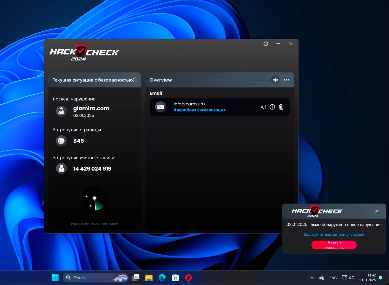This screenshot has height=285, width=389.
Task: Open HackCheck settings gear
Action: tap(266, 44)
